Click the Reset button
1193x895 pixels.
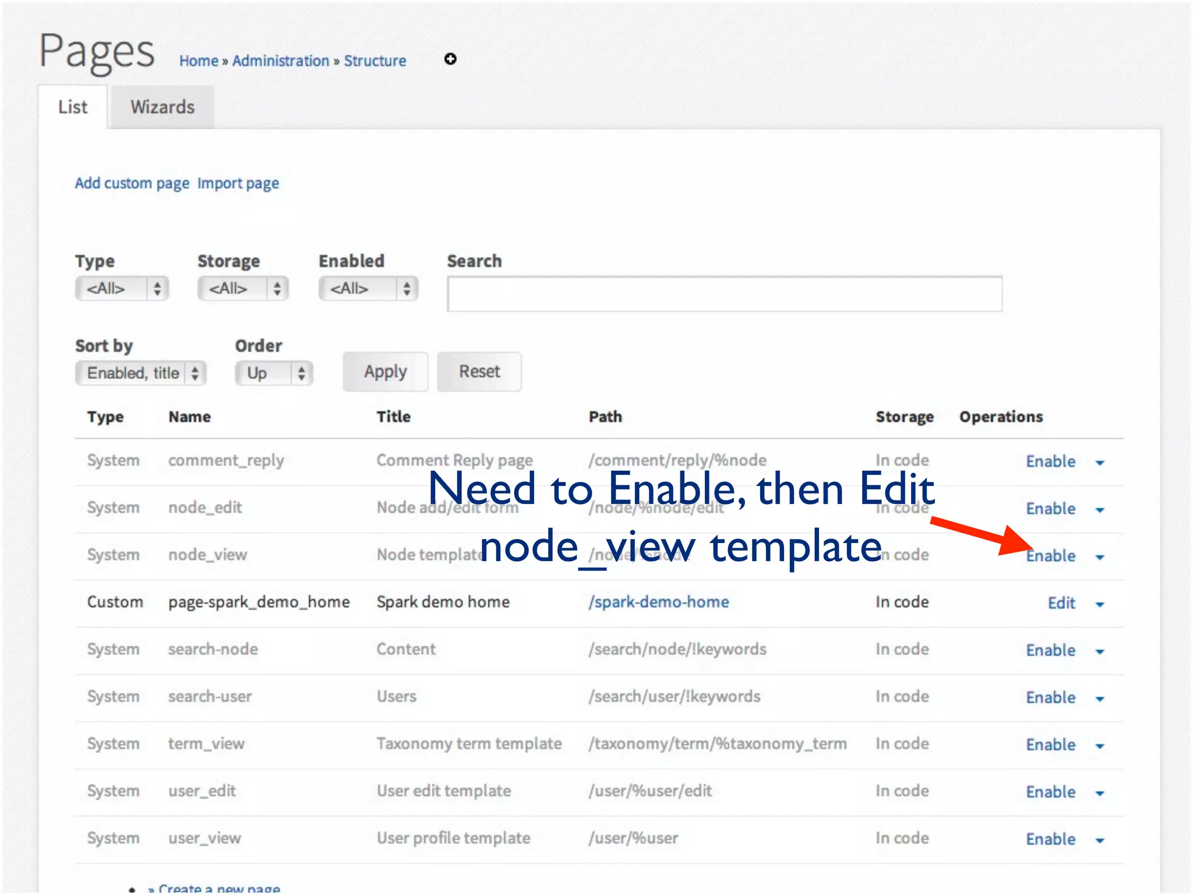coord(479,372)
